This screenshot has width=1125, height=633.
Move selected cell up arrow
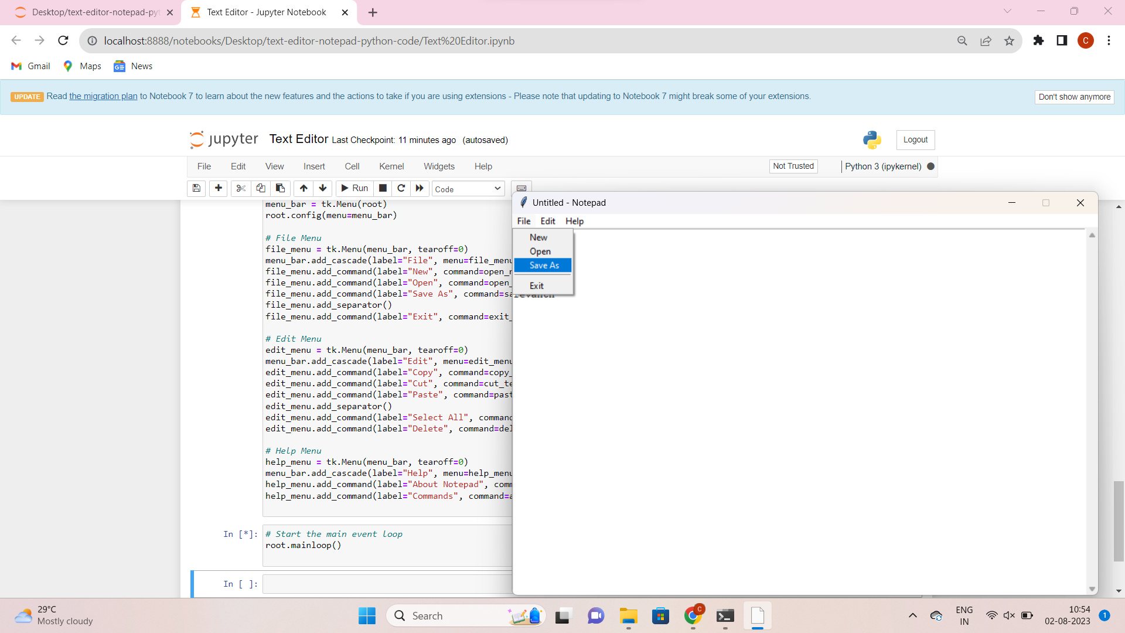tap(304, 188)
